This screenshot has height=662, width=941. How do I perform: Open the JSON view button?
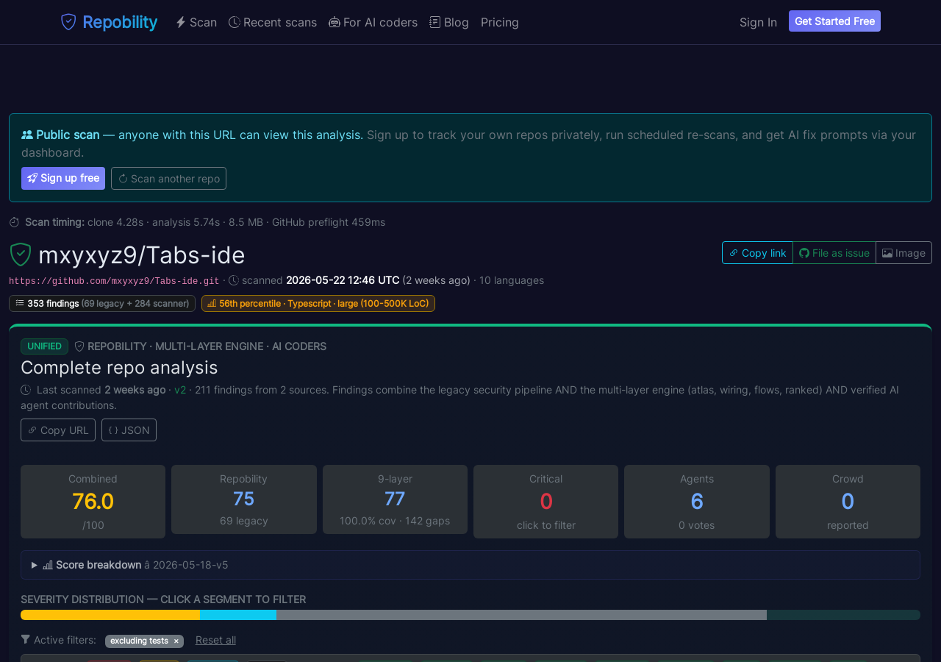(129, 430)
